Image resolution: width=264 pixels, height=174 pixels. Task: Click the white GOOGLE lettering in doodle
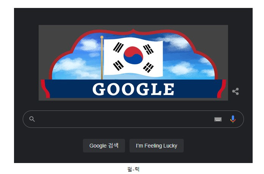[133, 89]
